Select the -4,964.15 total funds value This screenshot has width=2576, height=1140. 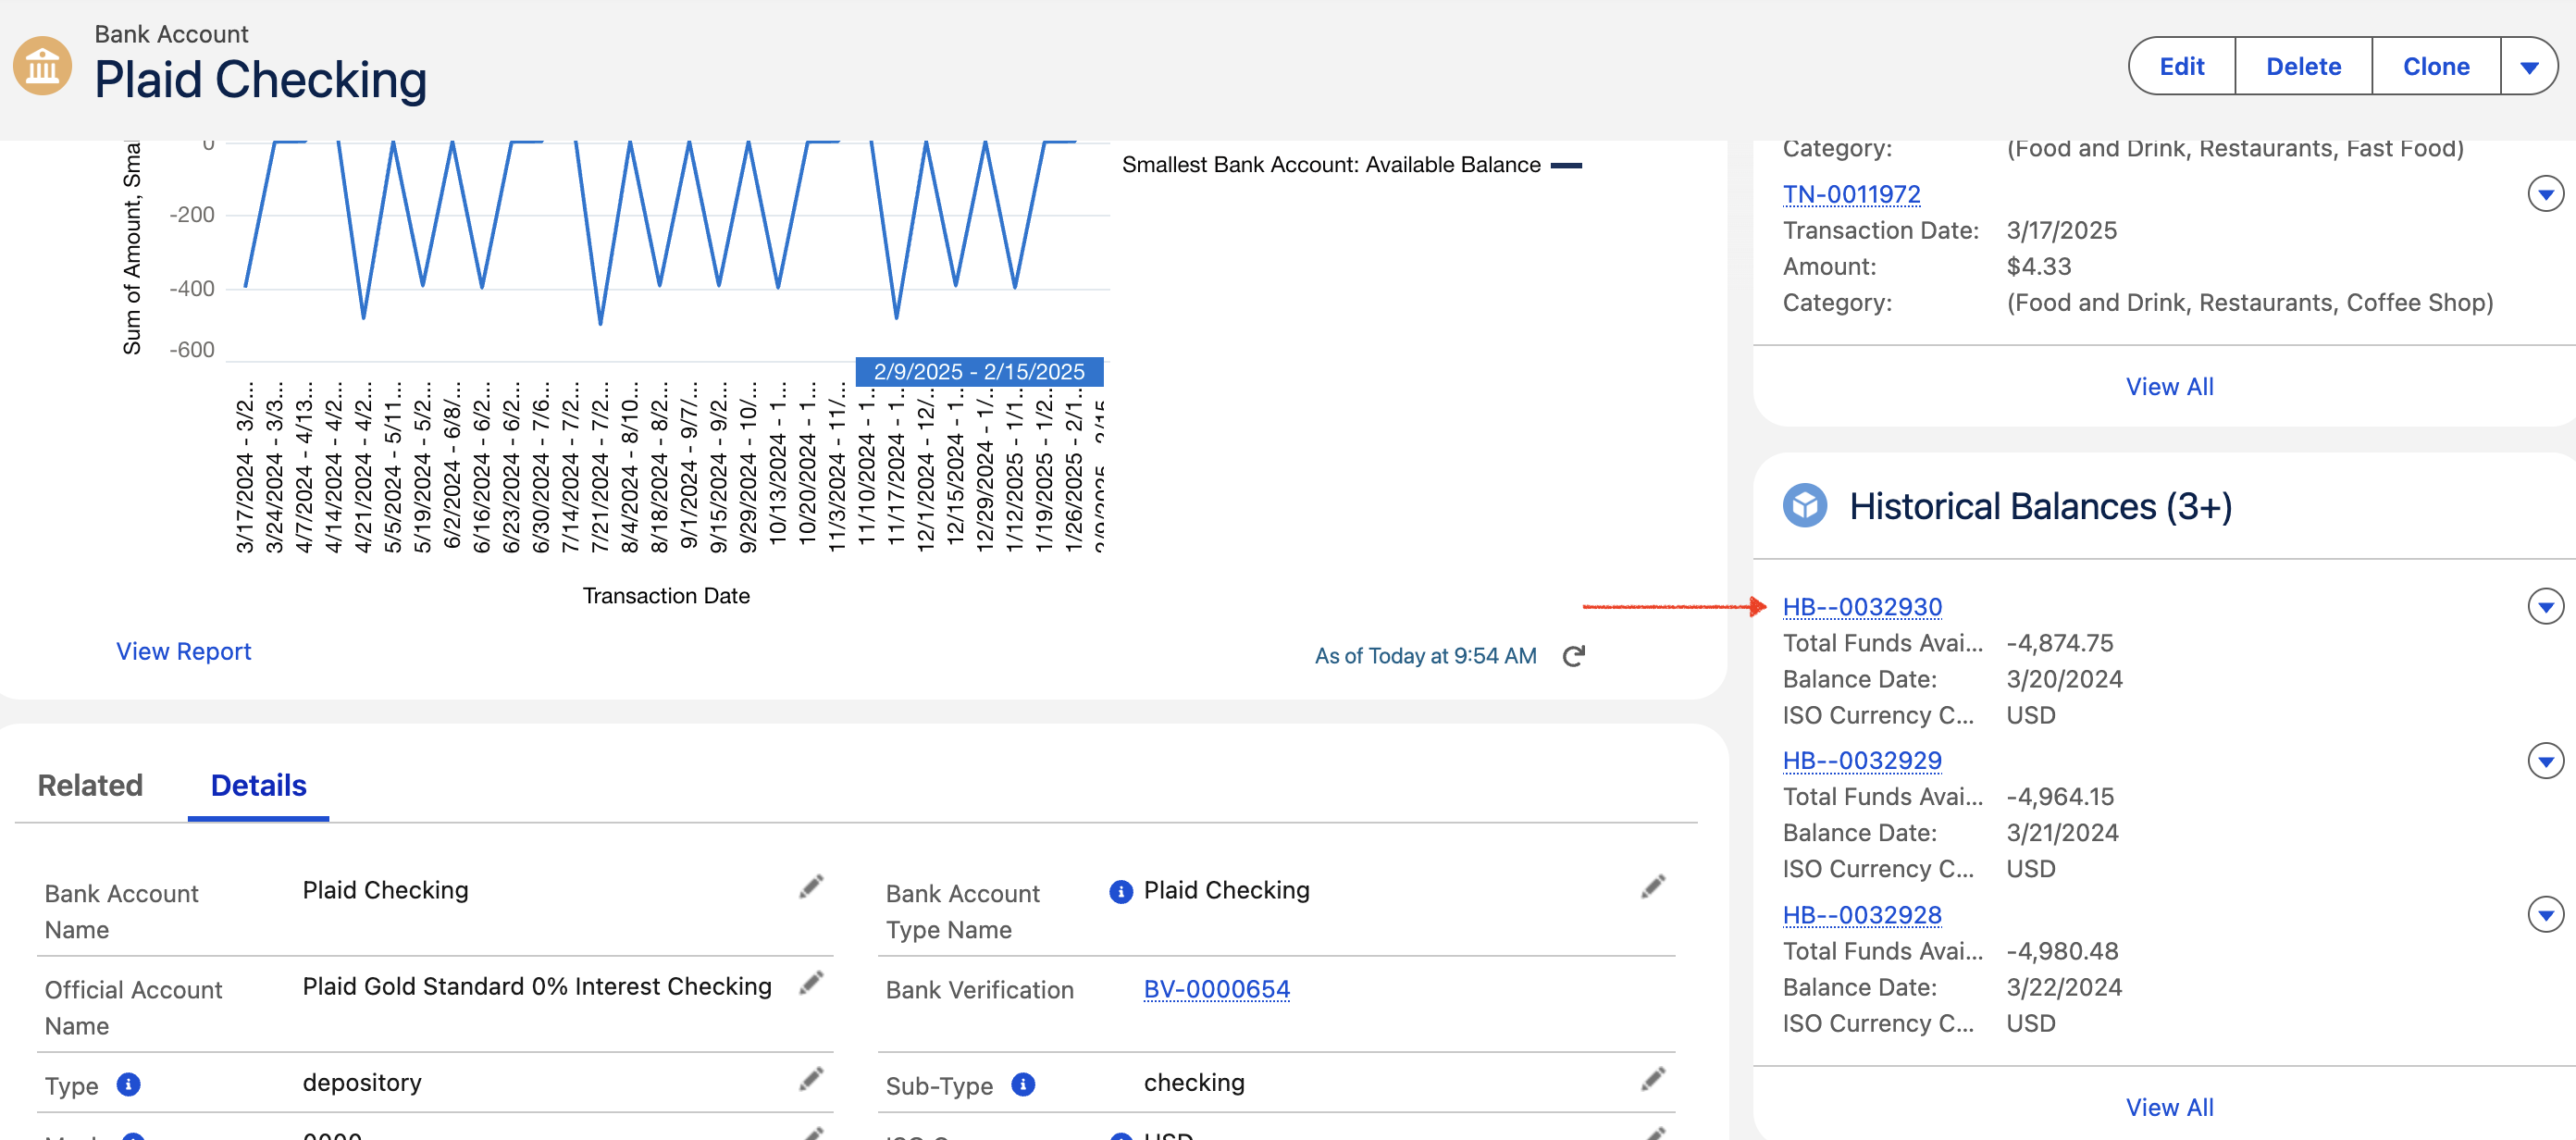(x=2060, y=797)
